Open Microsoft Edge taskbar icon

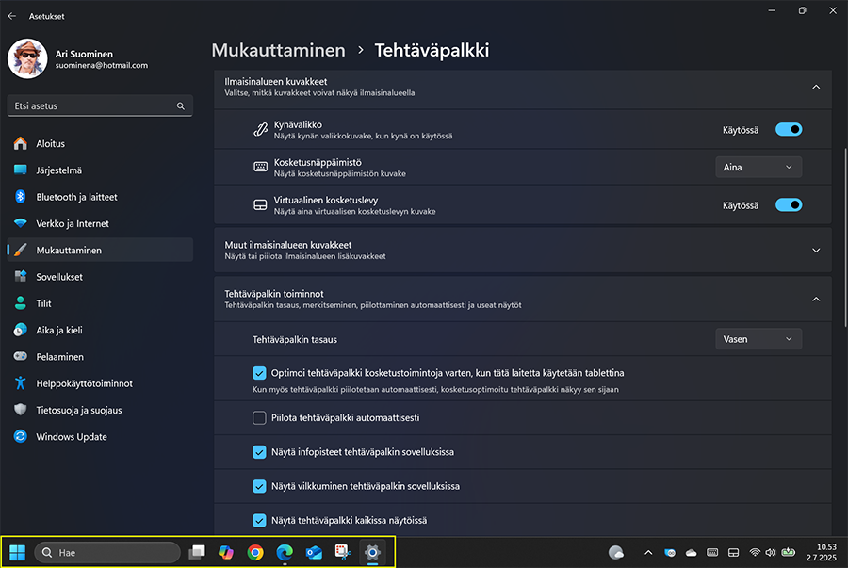(285, 552)
